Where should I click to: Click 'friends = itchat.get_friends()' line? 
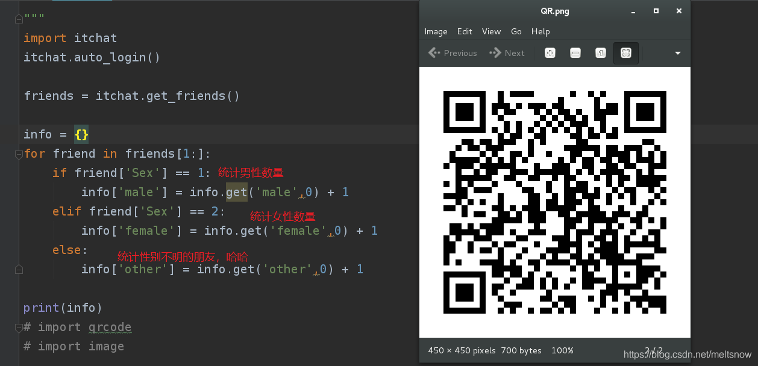point(132,96)
